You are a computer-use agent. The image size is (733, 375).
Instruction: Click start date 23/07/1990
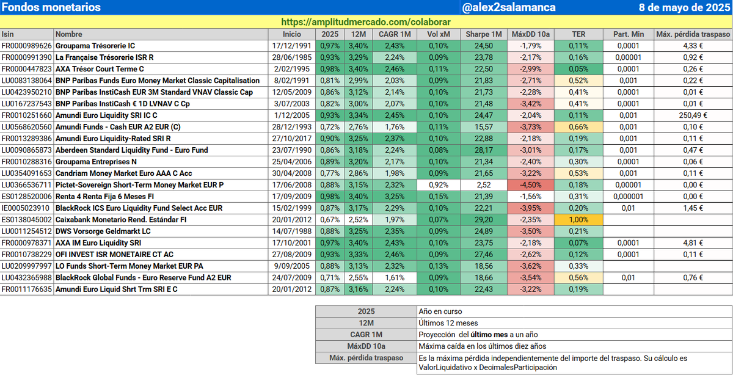point(292,150)
